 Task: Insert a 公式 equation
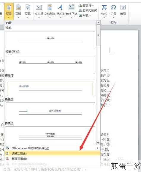tap(104, 11)
